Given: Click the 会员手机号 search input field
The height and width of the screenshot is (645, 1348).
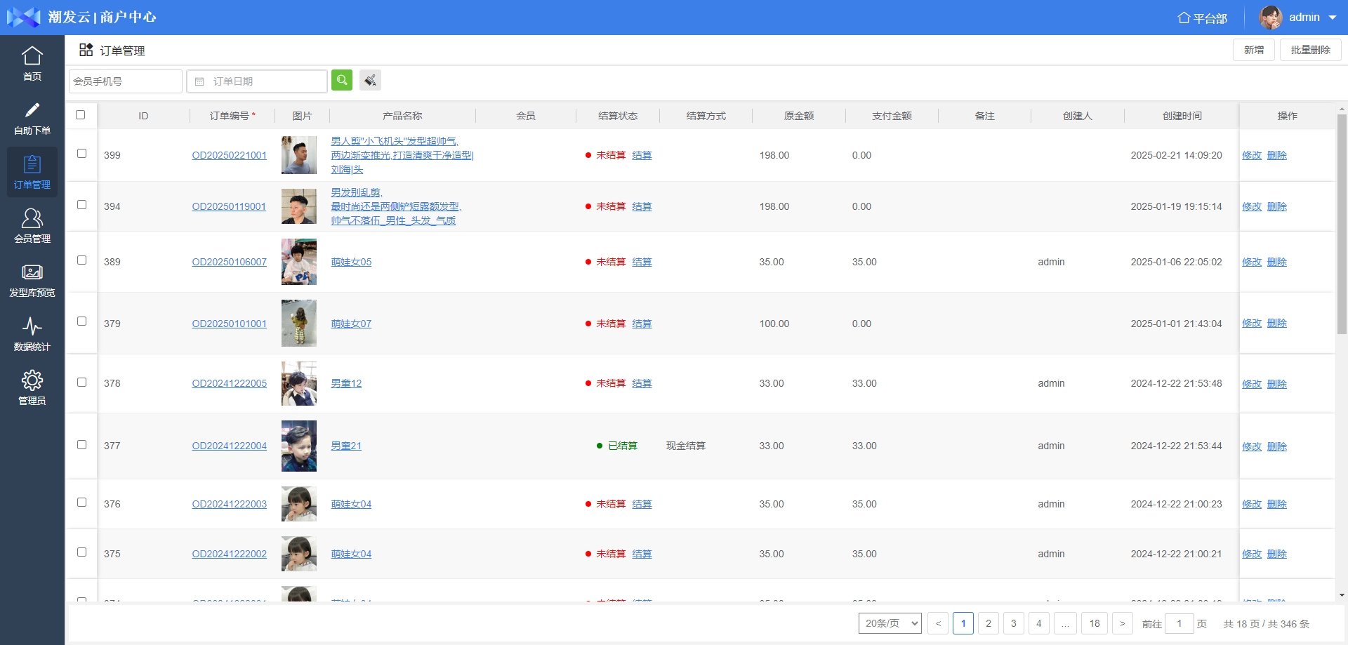Looking at the screenshot, I should click(x=125, y=81).
